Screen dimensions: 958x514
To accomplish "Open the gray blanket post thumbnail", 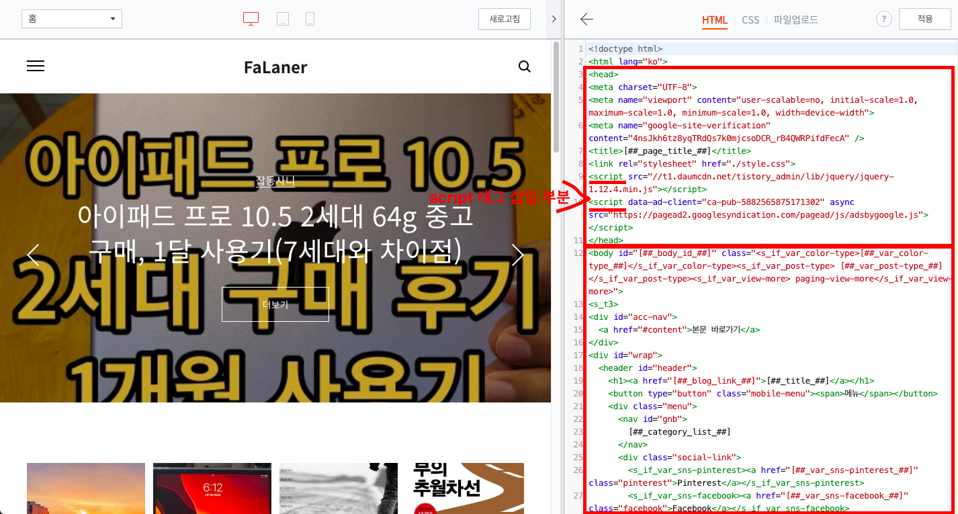I will [x=339, y=488].
